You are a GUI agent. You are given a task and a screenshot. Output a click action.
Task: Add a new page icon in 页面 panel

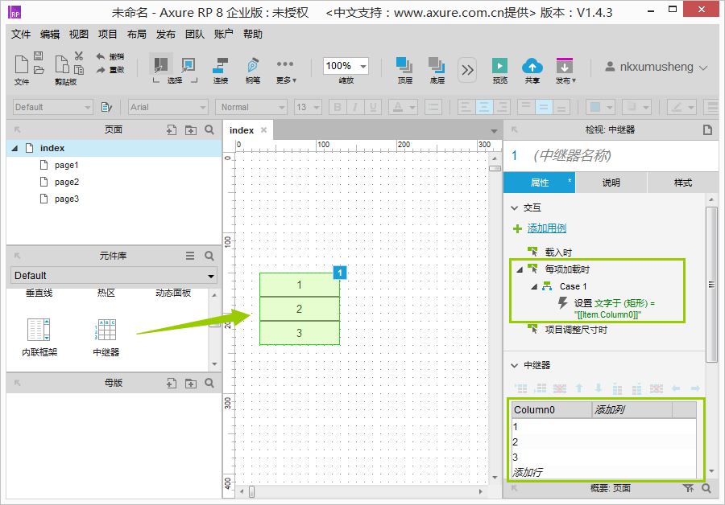pos(171,130)
